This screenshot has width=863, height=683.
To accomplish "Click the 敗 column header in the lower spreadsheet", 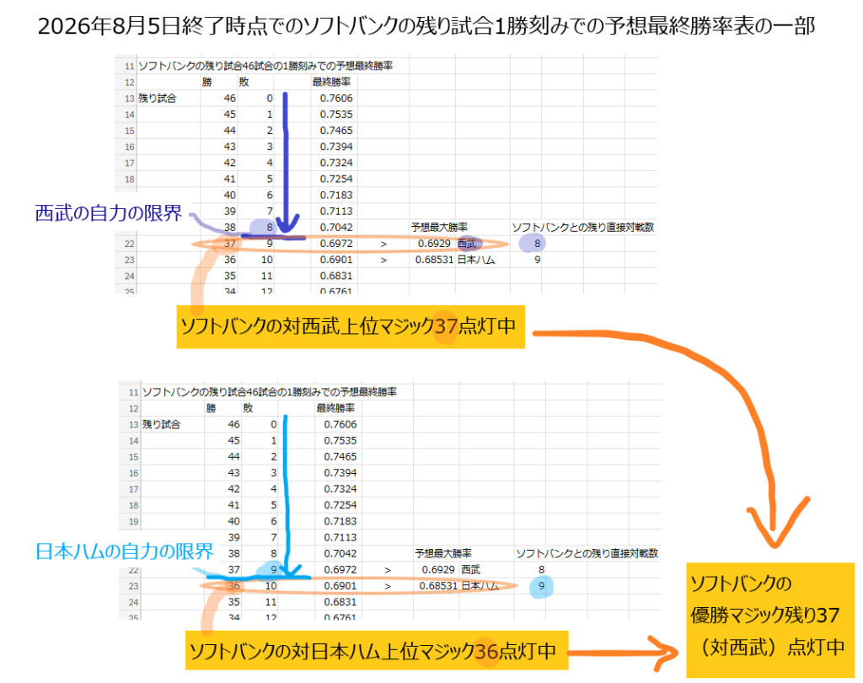I will [248, 408].
